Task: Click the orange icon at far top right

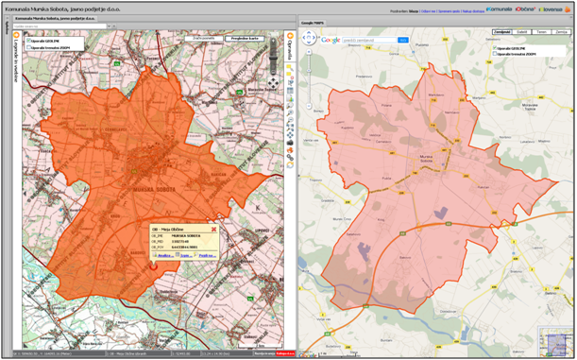Action: 568,9
